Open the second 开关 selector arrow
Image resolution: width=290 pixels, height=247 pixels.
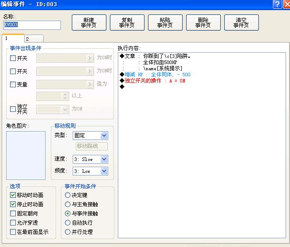(x=90, y=71)
